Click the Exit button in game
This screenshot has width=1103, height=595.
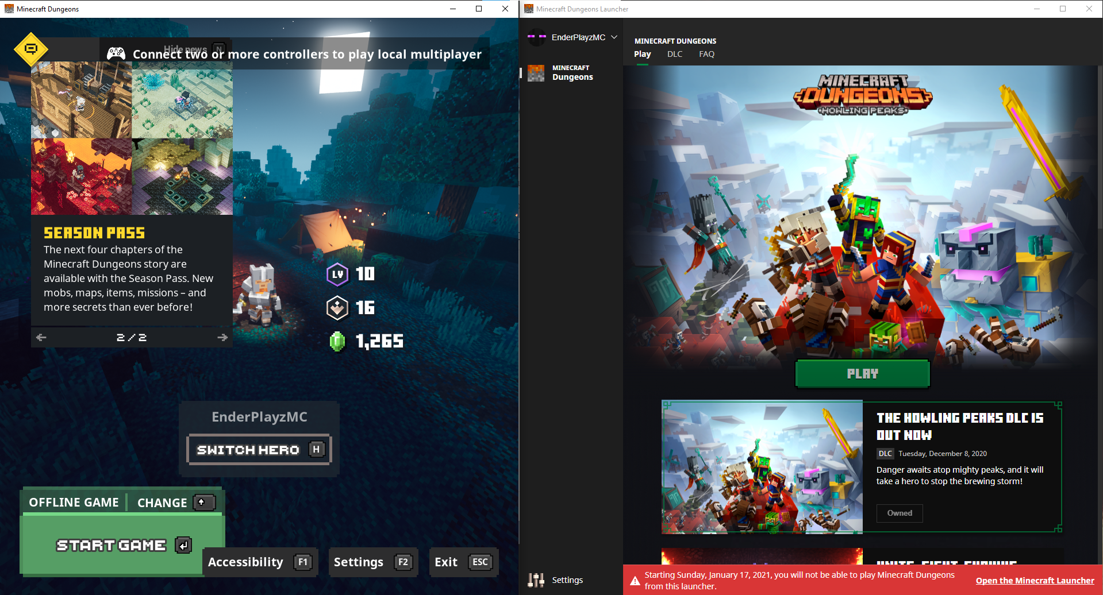(464, 562)
